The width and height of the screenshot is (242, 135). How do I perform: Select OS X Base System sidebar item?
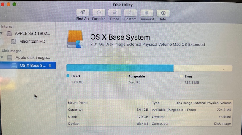(28, 65)
